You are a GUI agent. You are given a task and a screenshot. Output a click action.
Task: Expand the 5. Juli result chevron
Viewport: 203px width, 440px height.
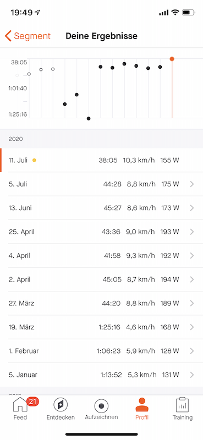tap(192, 184)
